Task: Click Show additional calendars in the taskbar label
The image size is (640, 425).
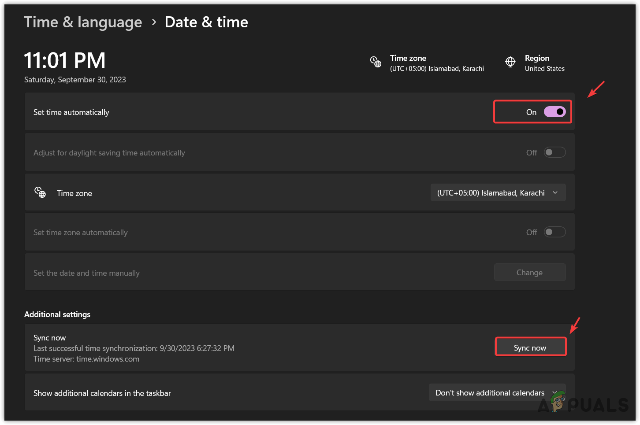Action: [102, 393]
